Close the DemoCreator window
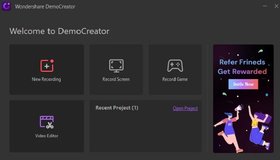 276,6
